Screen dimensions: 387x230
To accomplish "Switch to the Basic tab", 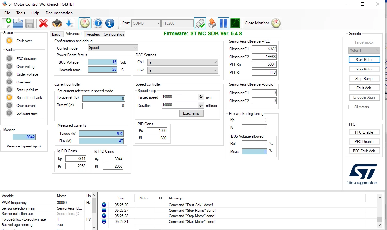I will (56, 34).
